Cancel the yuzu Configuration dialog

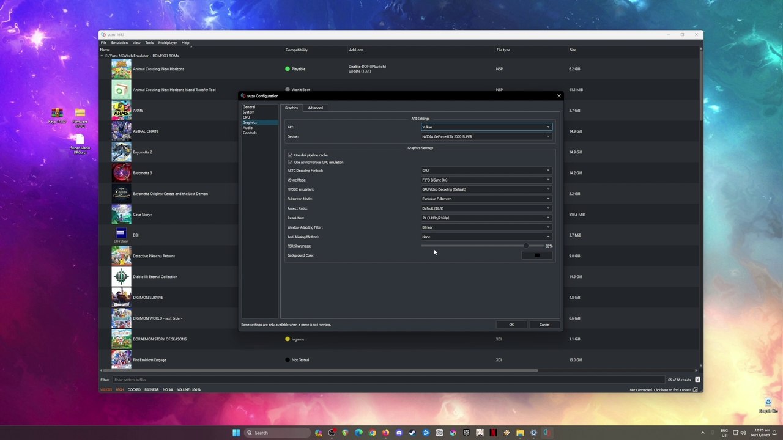[544, 324]
